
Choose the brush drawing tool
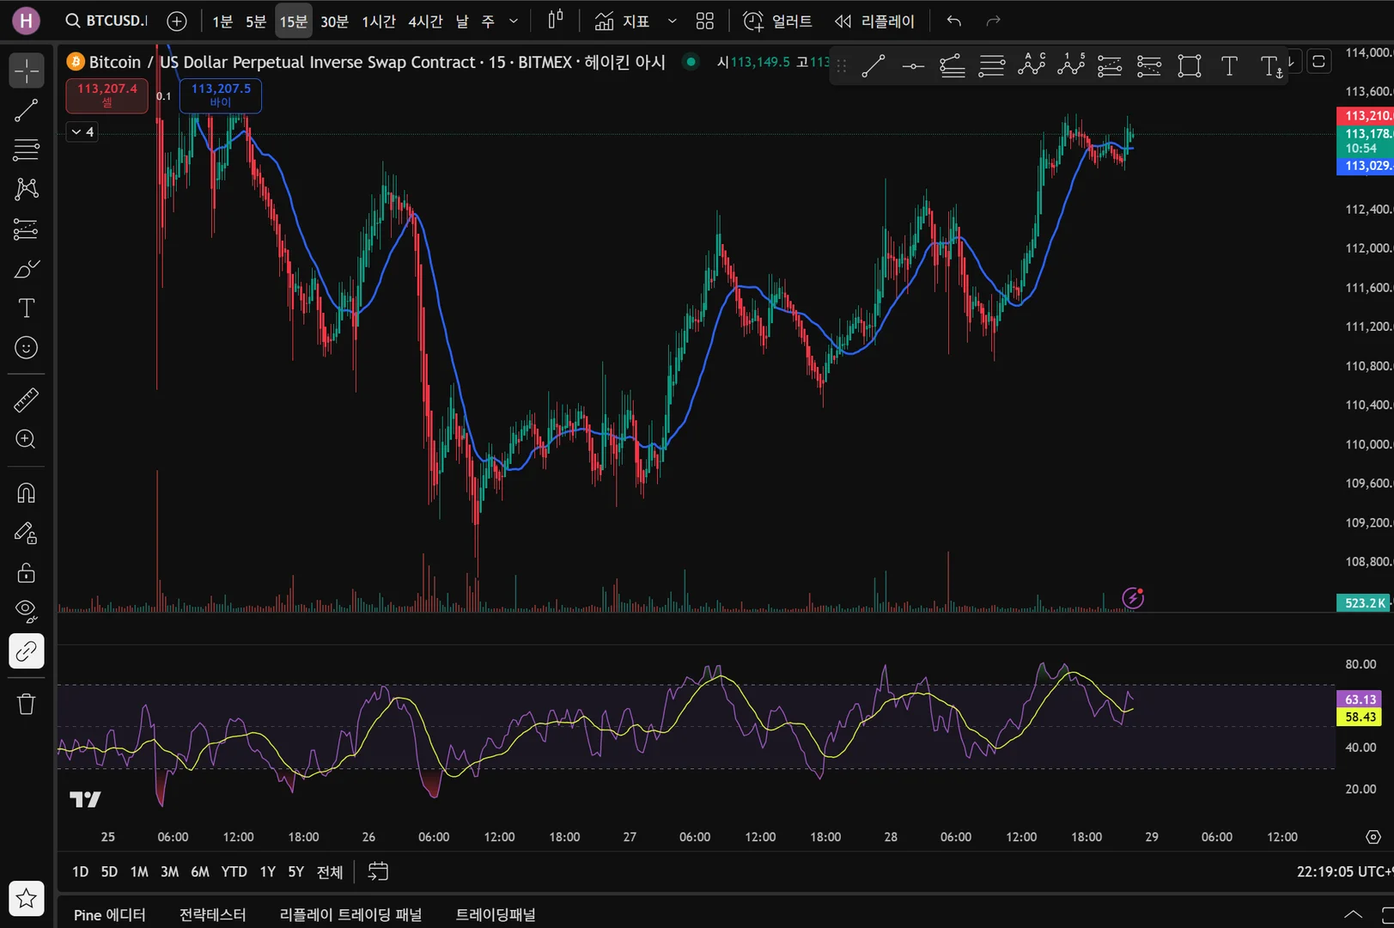coord(26,270)
